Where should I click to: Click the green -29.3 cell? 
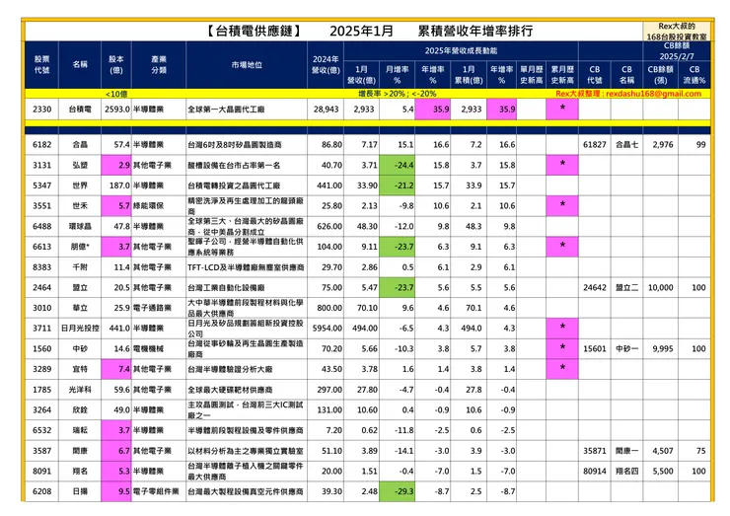coord(398,491)
